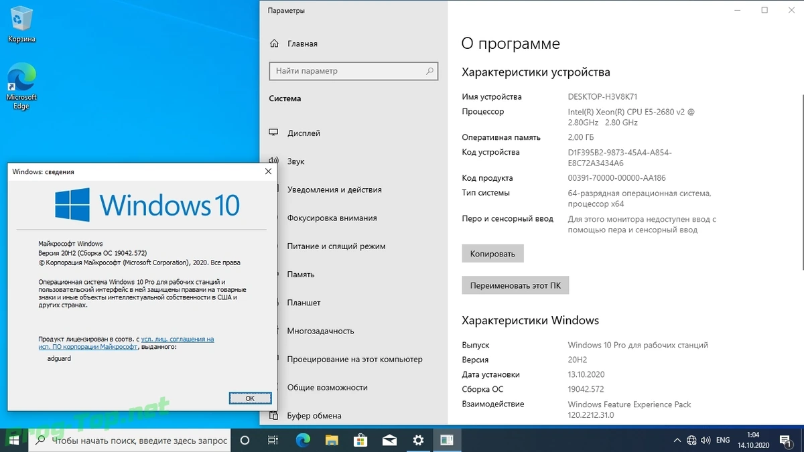Click install date 13.10.2020

click(587, 374)
